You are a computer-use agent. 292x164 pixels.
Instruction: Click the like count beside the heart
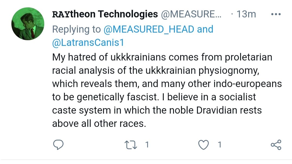(x=219, y=145)
